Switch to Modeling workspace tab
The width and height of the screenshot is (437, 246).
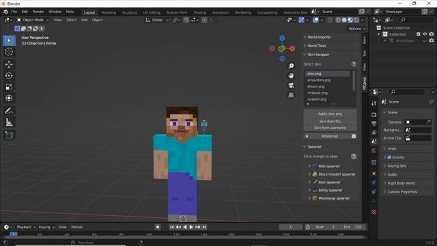point(109,12)
